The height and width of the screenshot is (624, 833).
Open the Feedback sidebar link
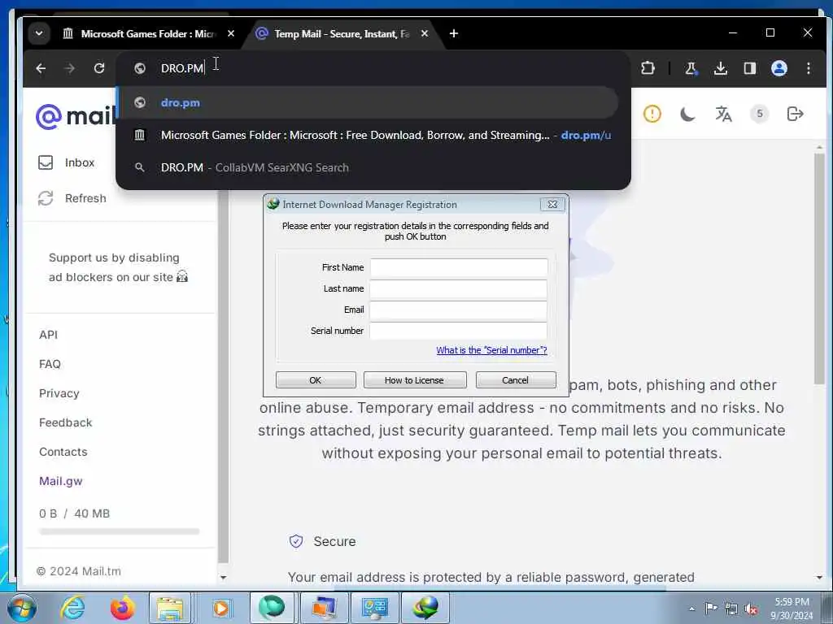(65, 422)
